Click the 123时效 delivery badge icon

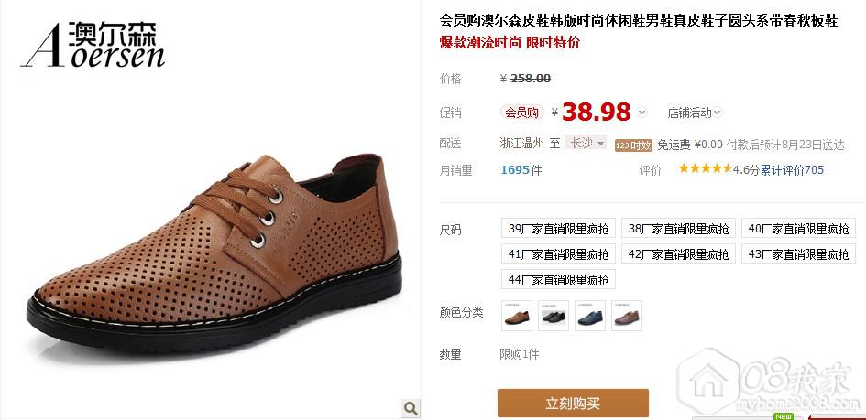633,145
